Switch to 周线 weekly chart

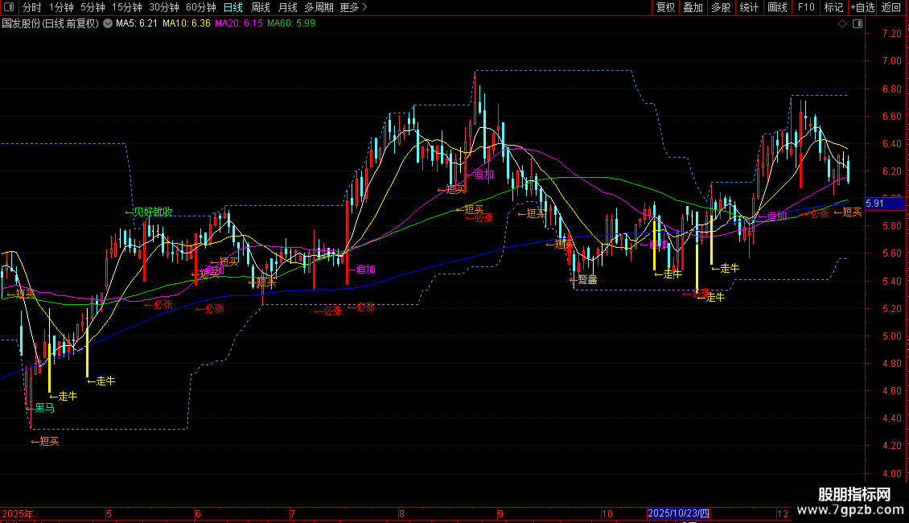point(261,7)
